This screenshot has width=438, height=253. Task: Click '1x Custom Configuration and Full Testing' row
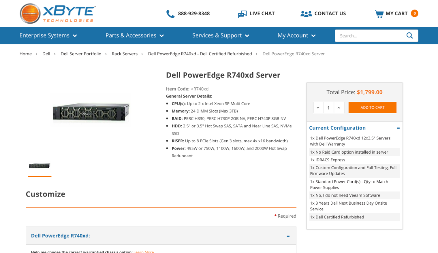click(x=354, y=171)
